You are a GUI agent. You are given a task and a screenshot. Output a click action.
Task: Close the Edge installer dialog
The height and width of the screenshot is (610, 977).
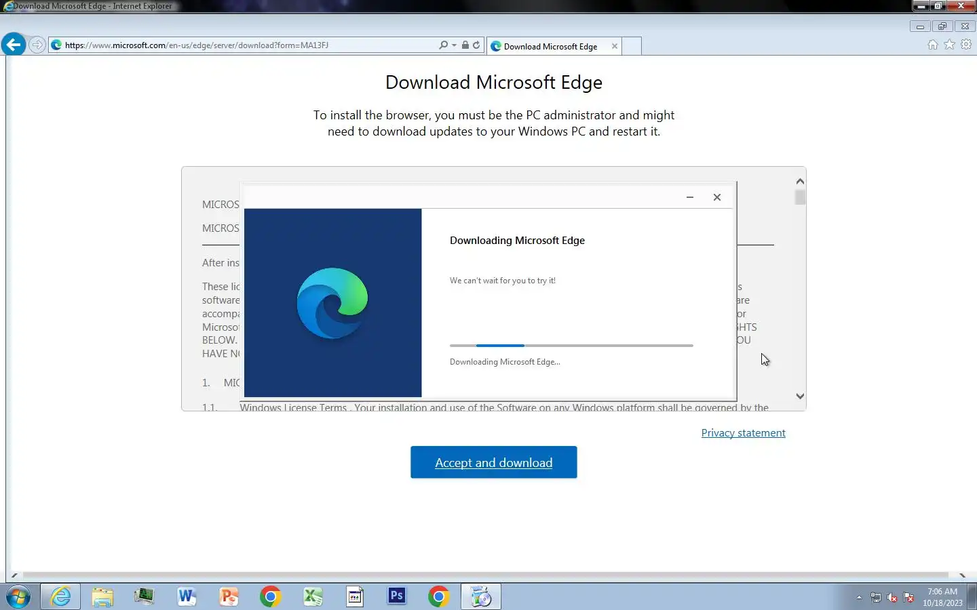click(x=717, y=197)
